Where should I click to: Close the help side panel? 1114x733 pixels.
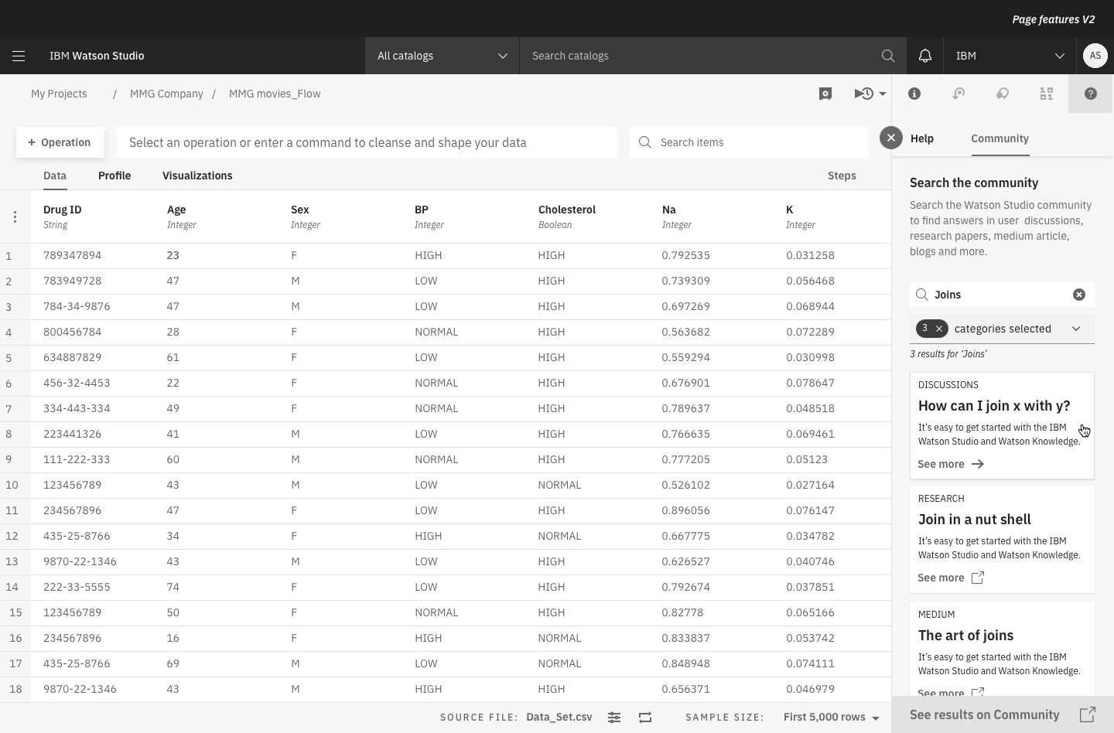coord(891,138)
